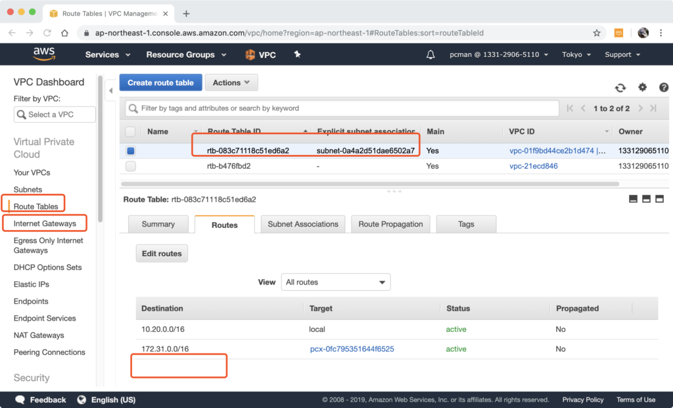This screenshot has height=408, width=673.
Task: Switch to the Subnet Associations tab
Action: pyautogui.click(x=303, y=224)
